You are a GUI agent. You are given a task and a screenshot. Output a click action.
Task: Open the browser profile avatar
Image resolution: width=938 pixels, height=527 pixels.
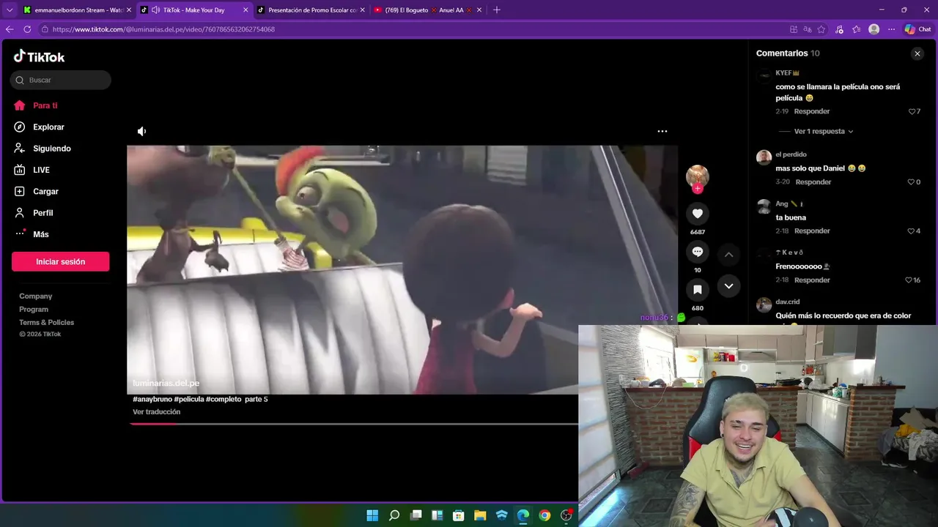coord(874,29)
